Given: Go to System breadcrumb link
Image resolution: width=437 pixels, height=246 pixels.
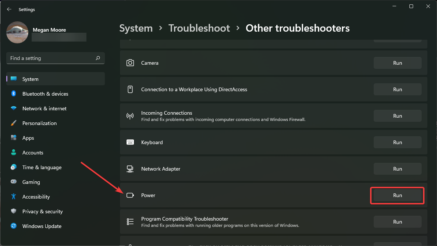Looking at the screenshot, I should 136,28.
